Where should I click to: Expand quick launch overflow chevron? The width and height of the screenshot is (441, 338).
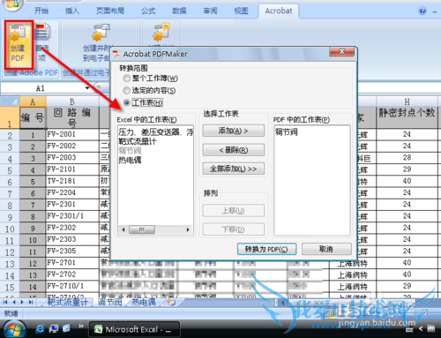[81, 326]
